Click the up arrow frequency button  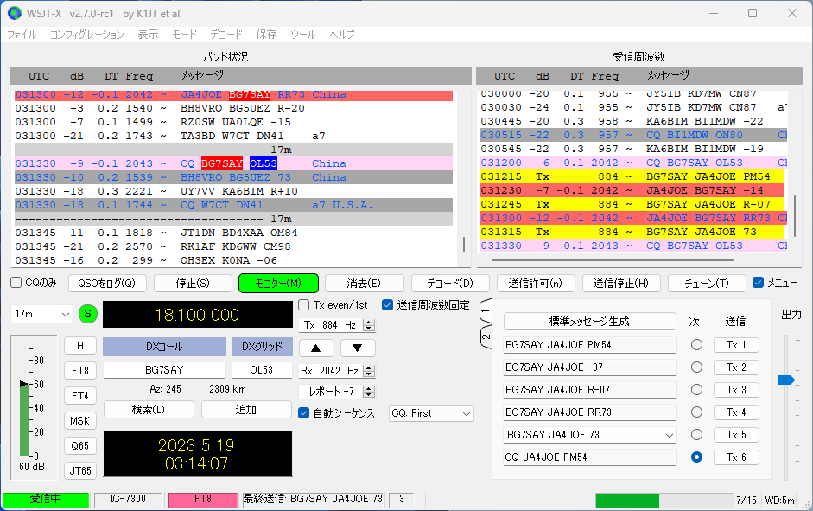(315, 348)
